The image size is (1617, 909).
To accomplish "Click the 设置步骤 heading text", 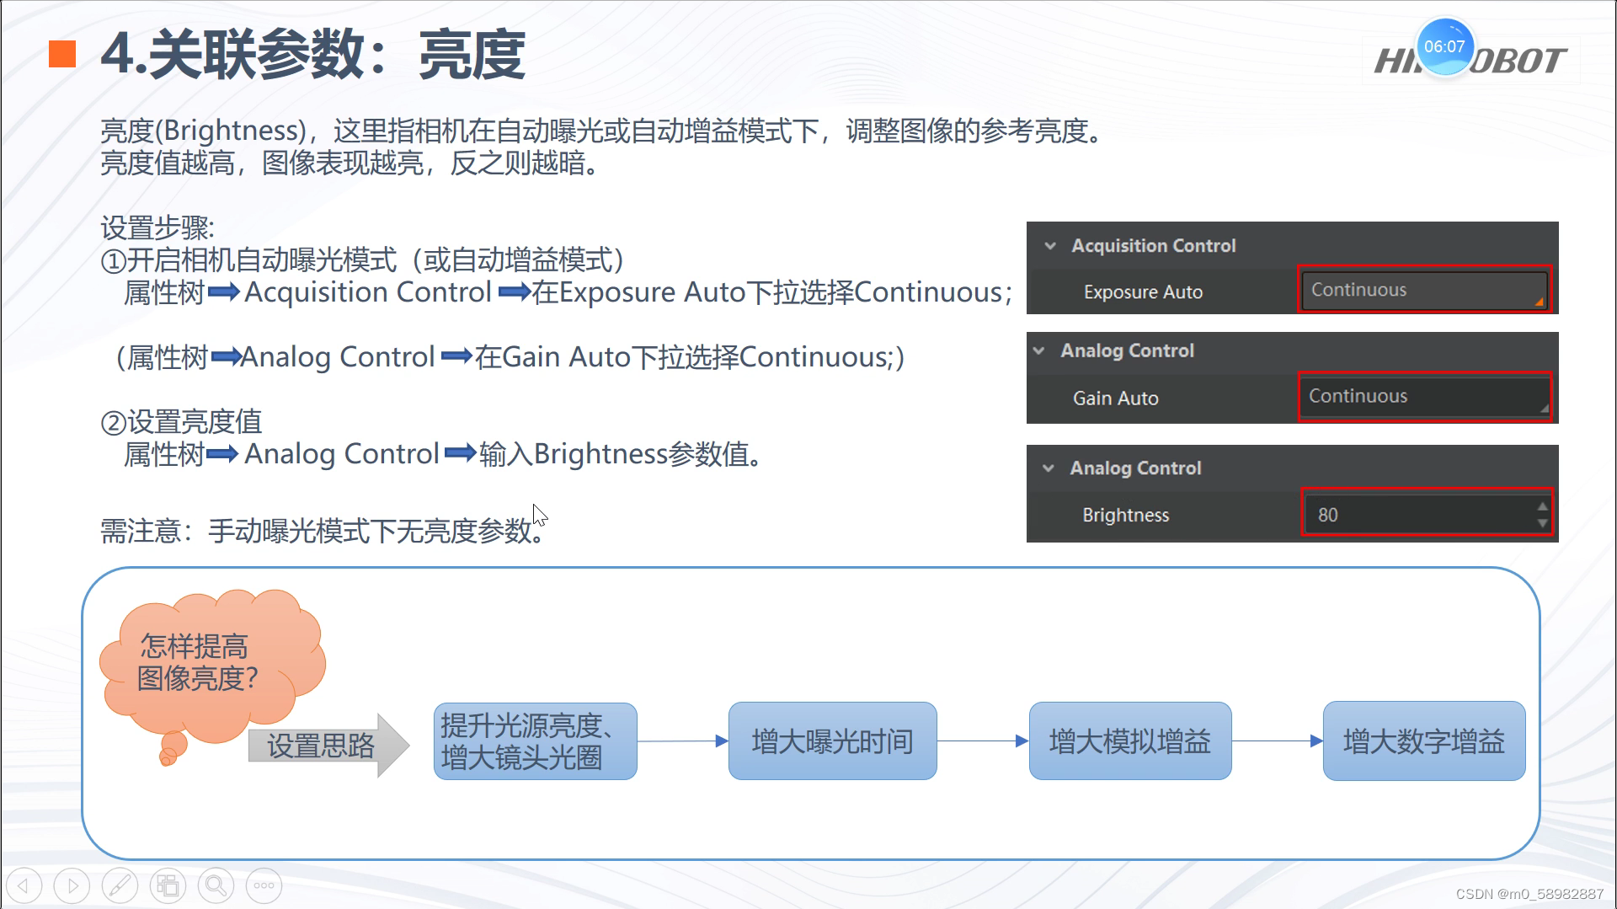I will click(157, 227).
